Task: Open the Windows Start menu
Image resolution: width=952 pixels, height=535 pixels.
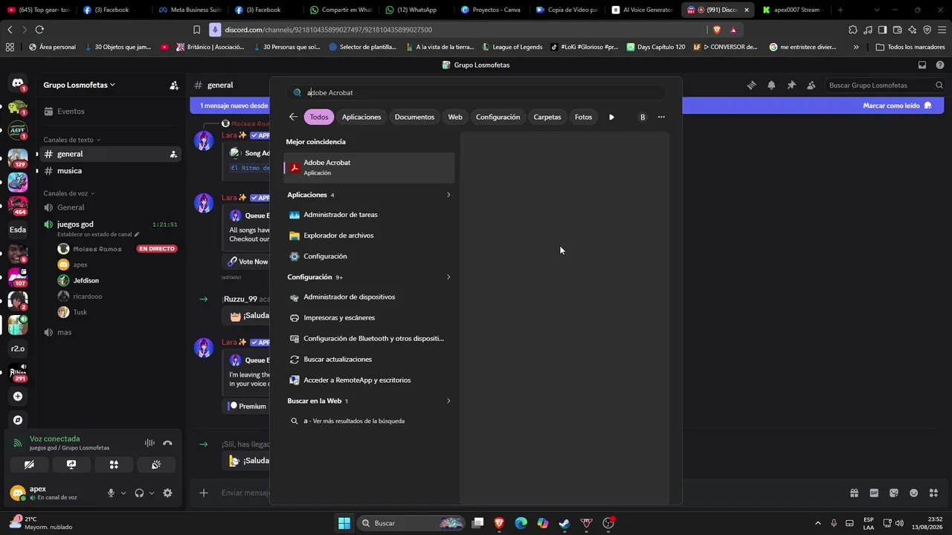Action: click(344, 523)
